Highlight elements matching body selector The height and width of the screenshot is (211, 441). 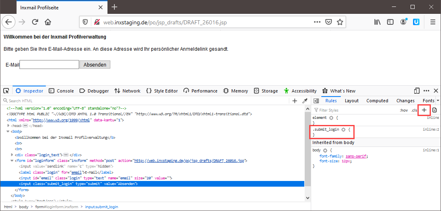coord(325,151)
